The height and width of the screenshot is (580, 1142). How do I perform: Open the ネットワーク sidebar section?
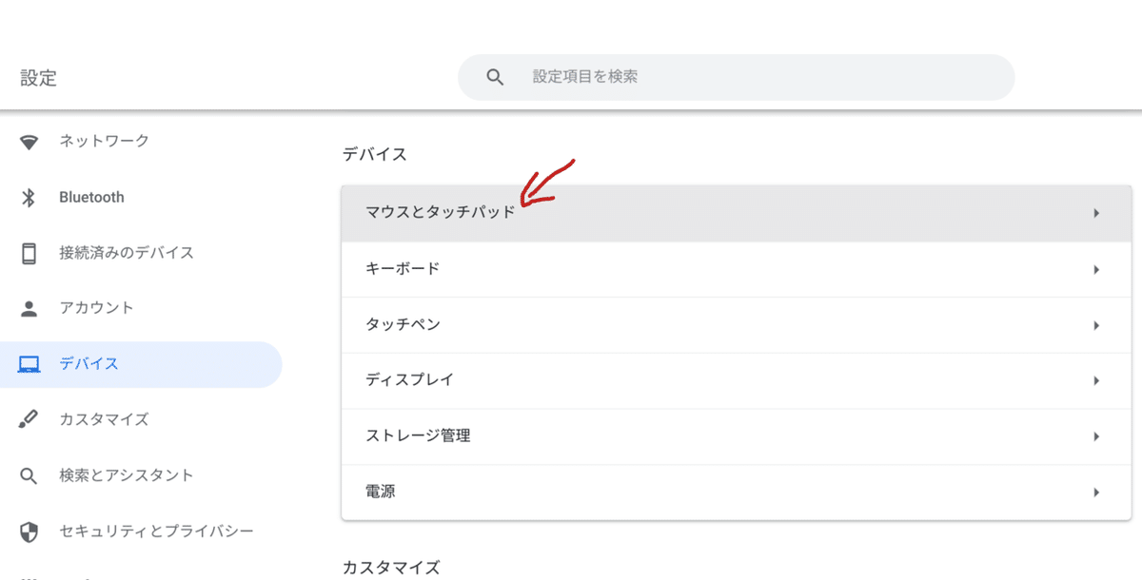[104, 142]
